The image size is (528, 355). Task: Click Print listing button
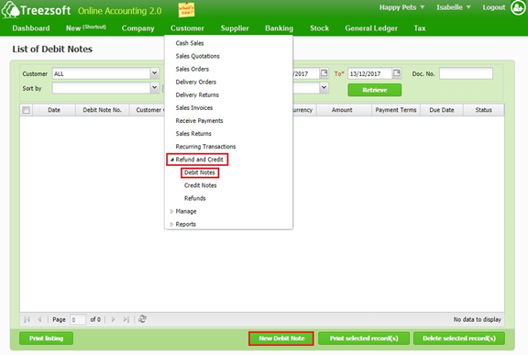[46, 338]
